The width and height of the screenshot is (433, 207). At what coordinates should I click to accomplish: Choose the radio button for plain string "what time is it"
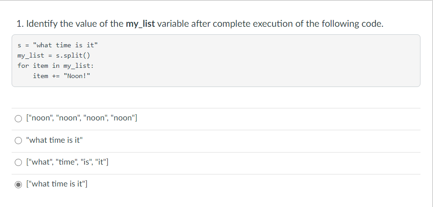(x=18, y=141)
